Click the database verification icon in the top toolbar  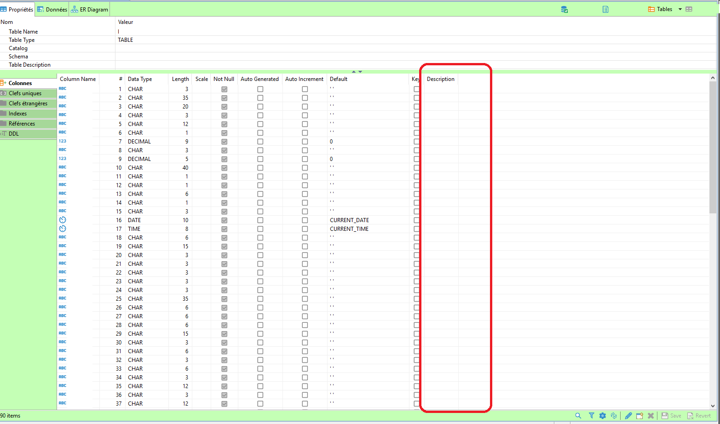tap(564, 9)
